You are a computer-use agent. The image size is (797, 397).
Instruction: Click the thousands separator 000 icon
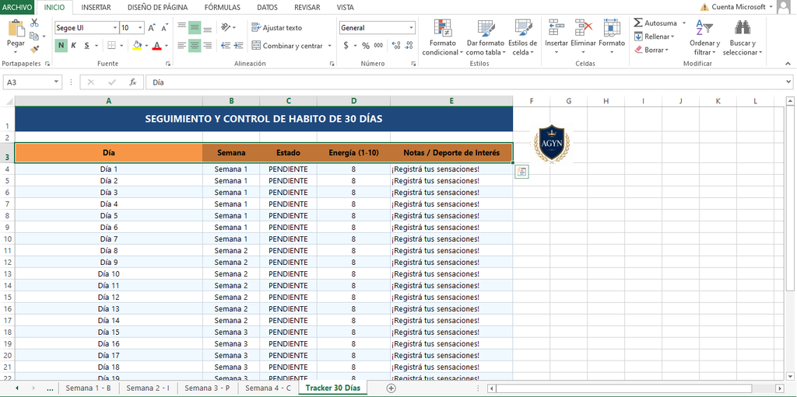tap(378, 46)
